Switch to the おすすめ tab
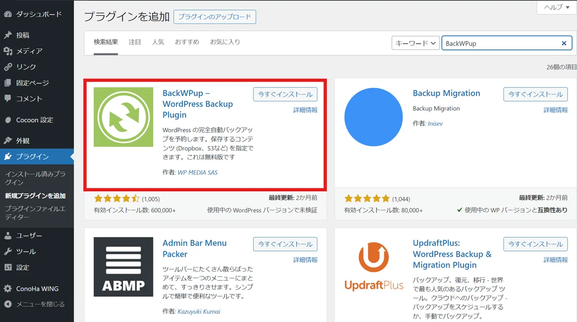Viewport: 577px width, 322px height. tap(187, 42)
